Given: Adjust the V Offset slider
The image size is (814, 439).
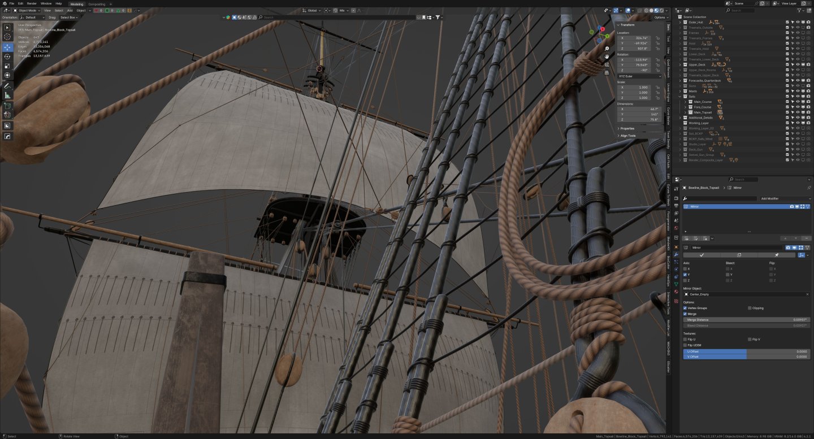Looking at the screenshot, I should [x=747, y=357].
